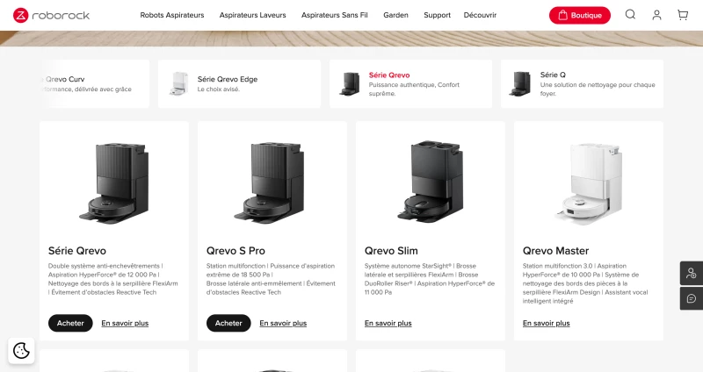Click the Qrevo S Pro product image
This screenshot has height=372, width=703.
pos(270,182)
